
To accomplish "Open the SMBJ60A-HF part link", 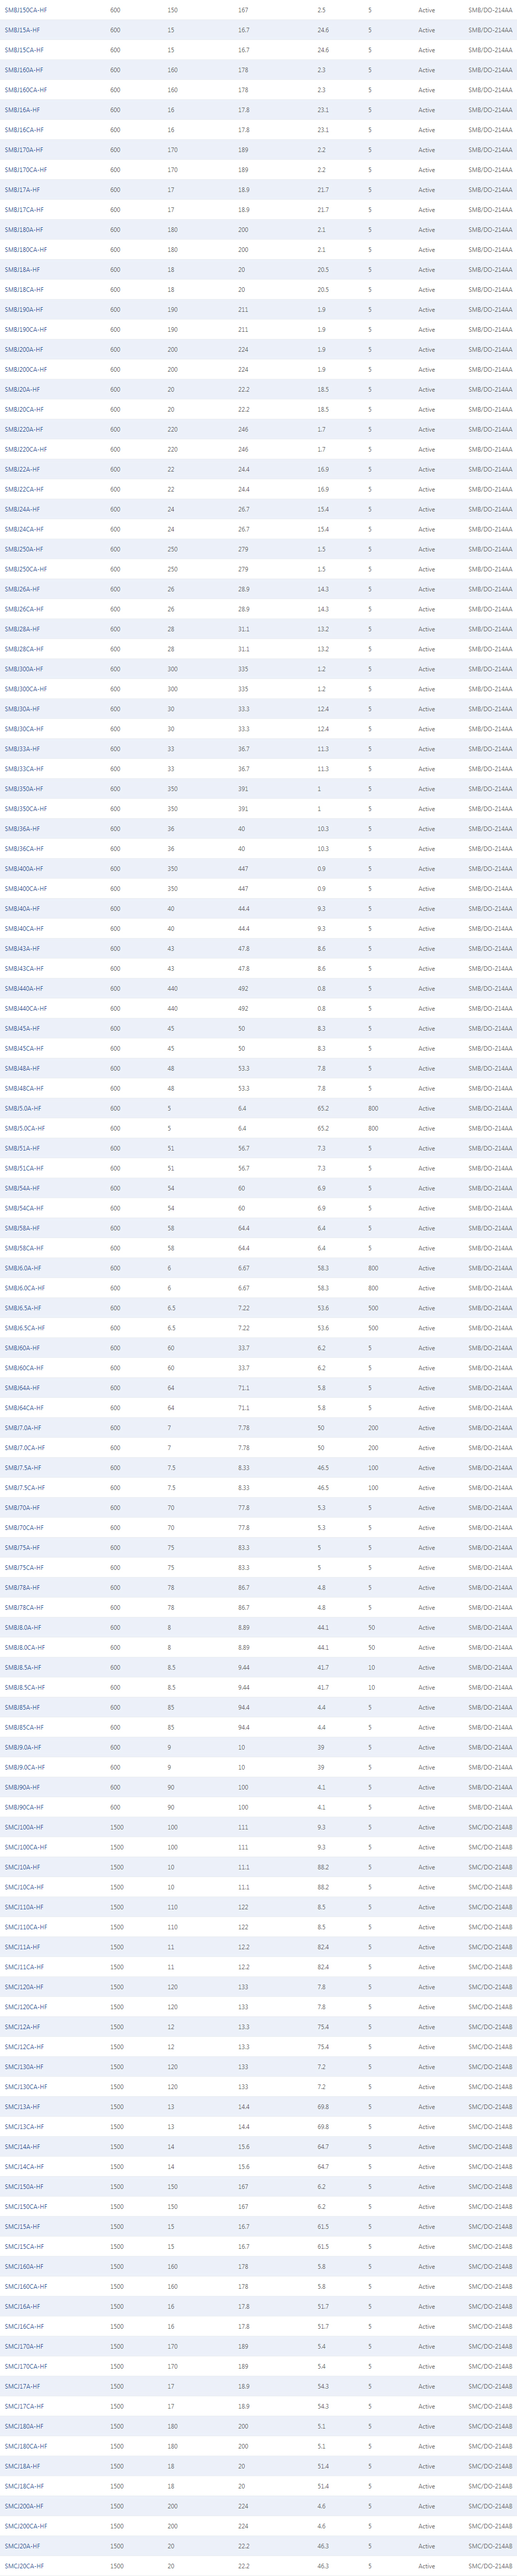I will point(22,1348).
